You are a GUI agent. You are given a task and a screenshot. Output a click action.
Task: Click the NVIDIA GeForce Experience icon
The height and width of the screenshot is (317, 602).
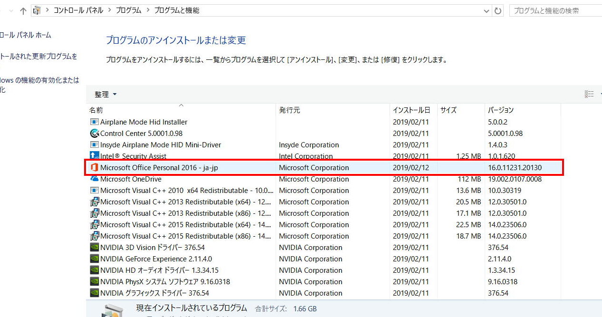94,259
